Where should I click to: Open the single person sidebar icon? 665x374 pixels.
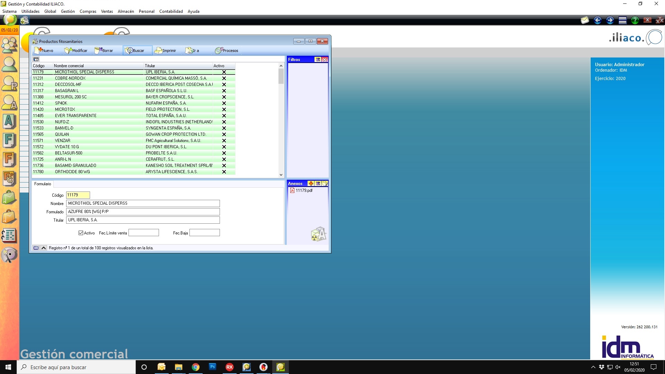point(9,64)
